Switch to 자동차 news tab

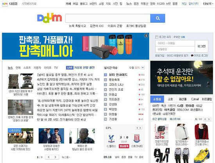coord(37,68)
